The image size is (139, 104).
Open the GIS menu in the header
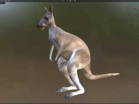point(9,1)
